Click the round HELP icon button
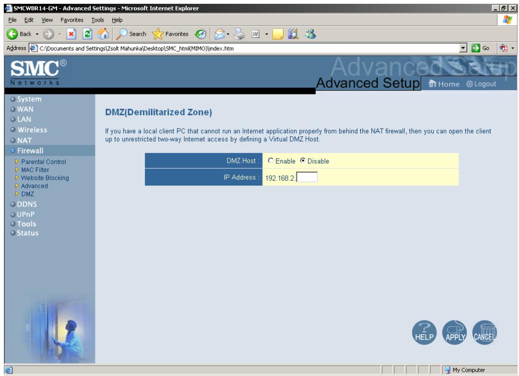The height and width of the screenshot is (376, 519). point(424,332)
